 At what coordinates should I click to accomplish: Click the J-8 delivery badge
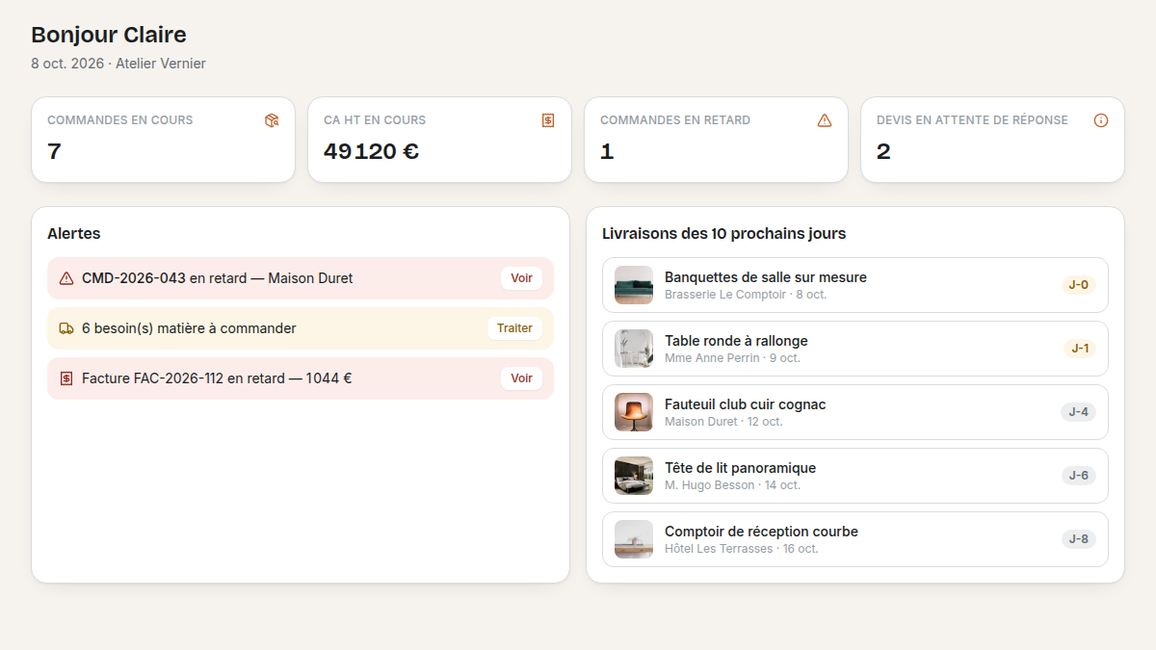tap(1079, 539)
